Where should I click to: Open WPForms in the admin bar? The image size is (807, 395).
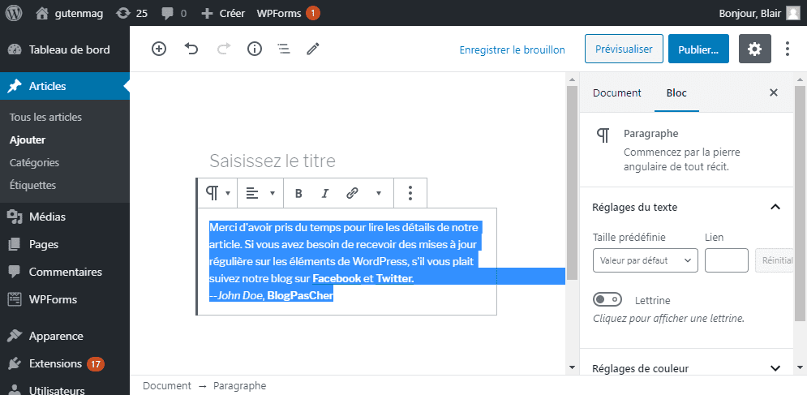click(x=288, y=14)
